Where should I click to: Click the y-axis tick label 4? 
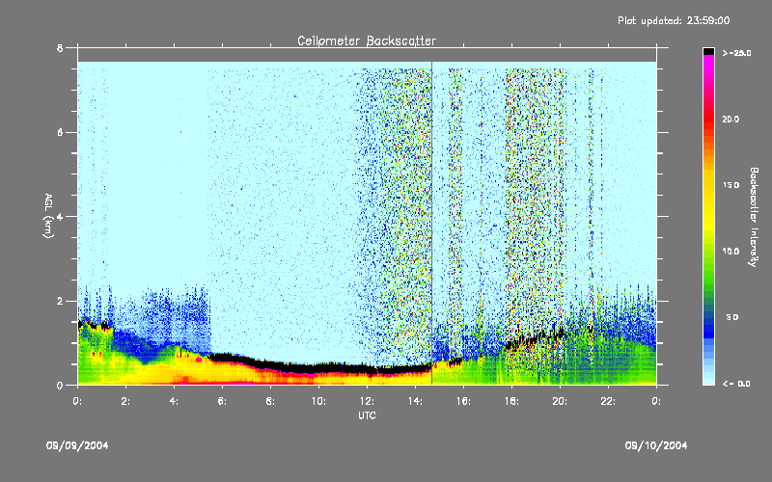[x=60, y=217]
